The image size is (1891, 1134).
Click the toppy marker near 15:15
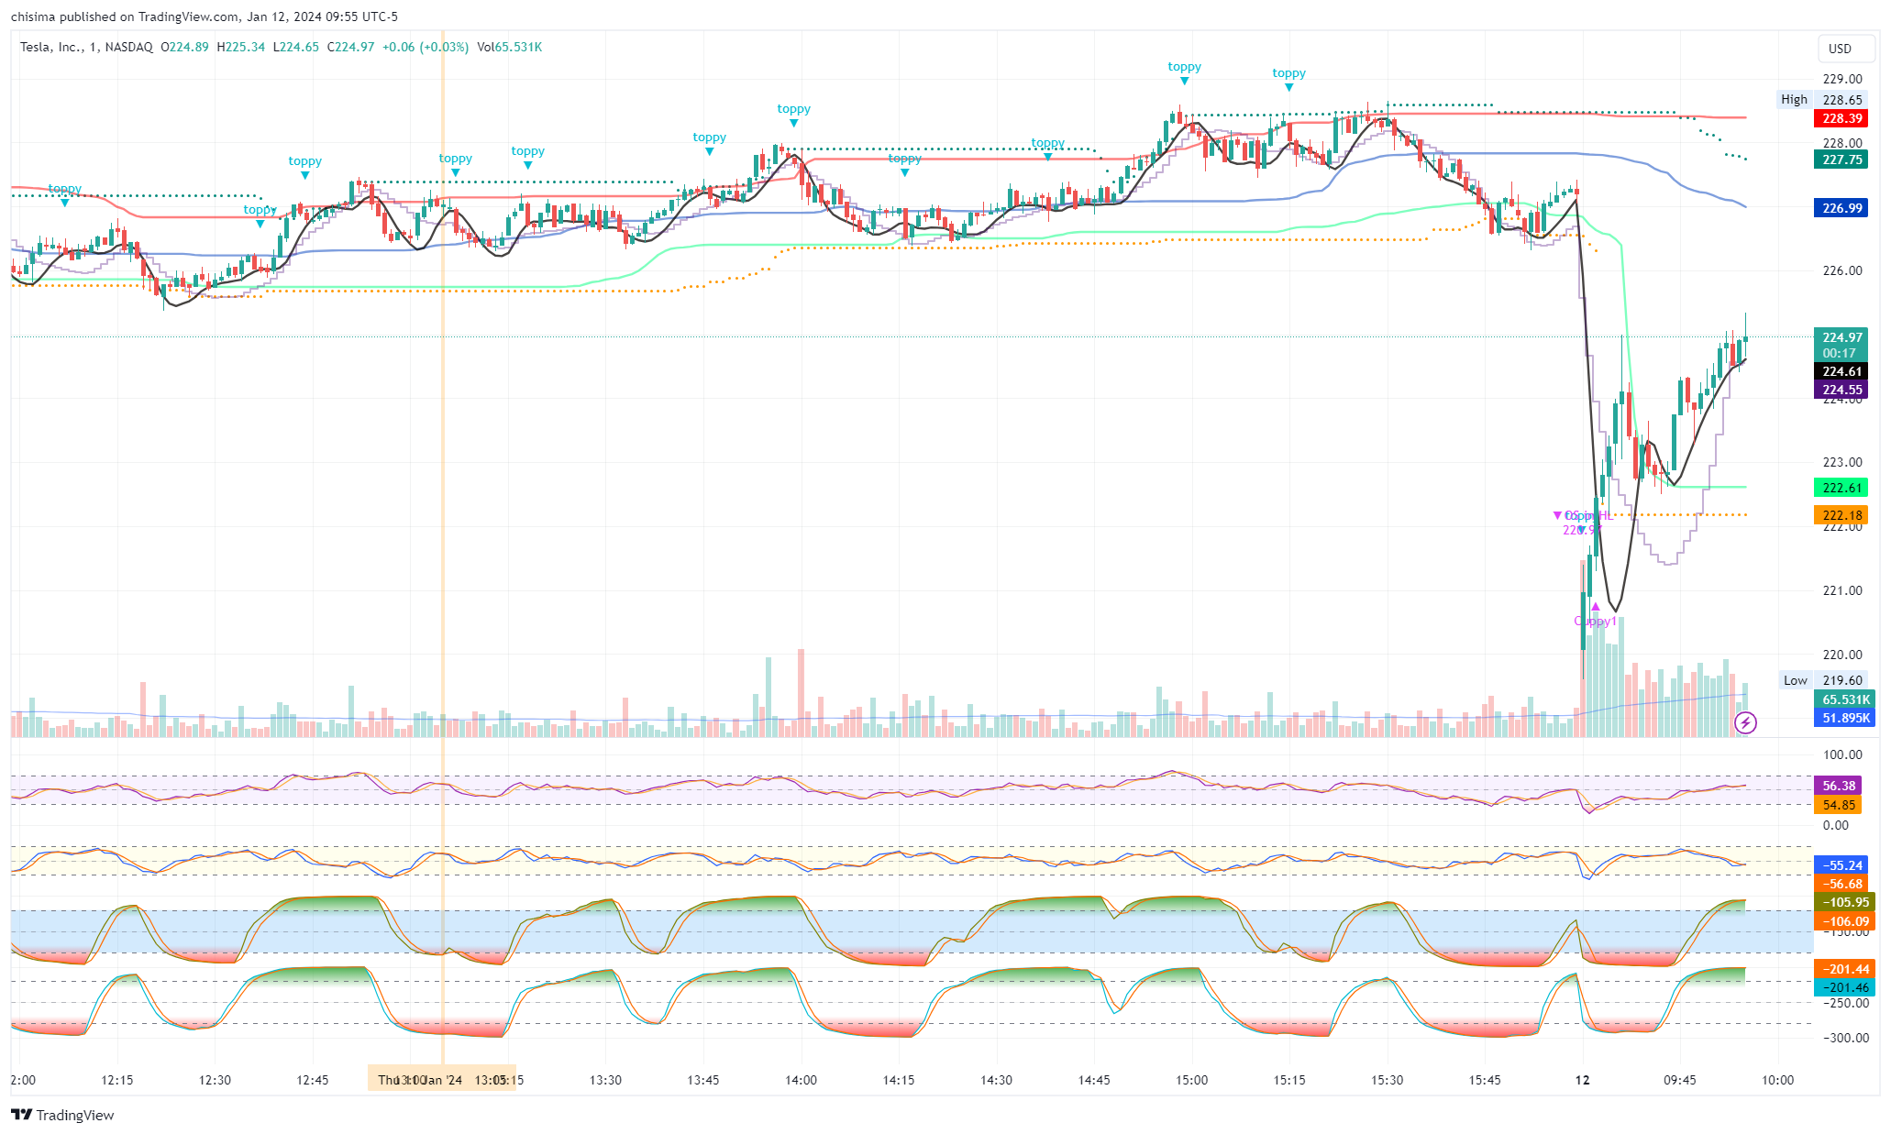tap(1288, 85)
